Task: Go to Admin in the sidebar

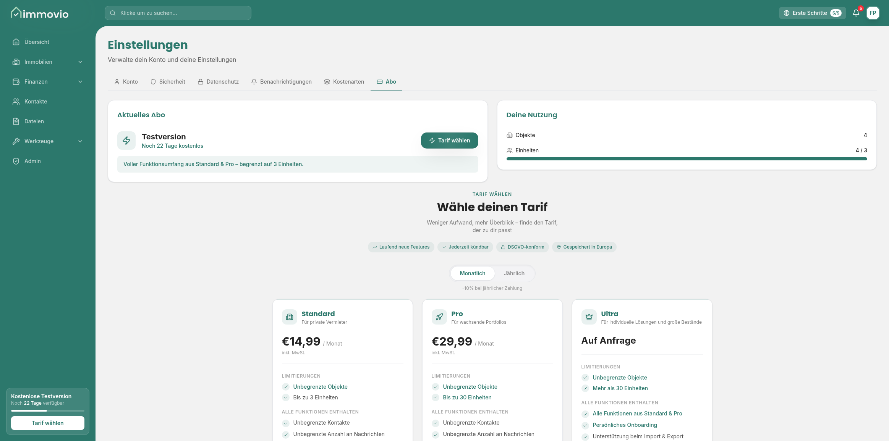Action: pyautogui.click(x=32, y=161)
